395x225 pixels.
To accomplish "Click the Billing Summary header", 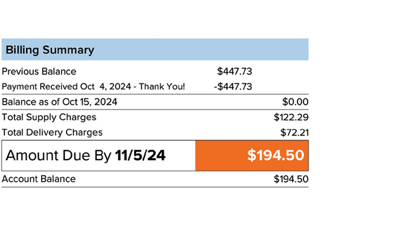I will pyautogui.click(x=50, y=50).
